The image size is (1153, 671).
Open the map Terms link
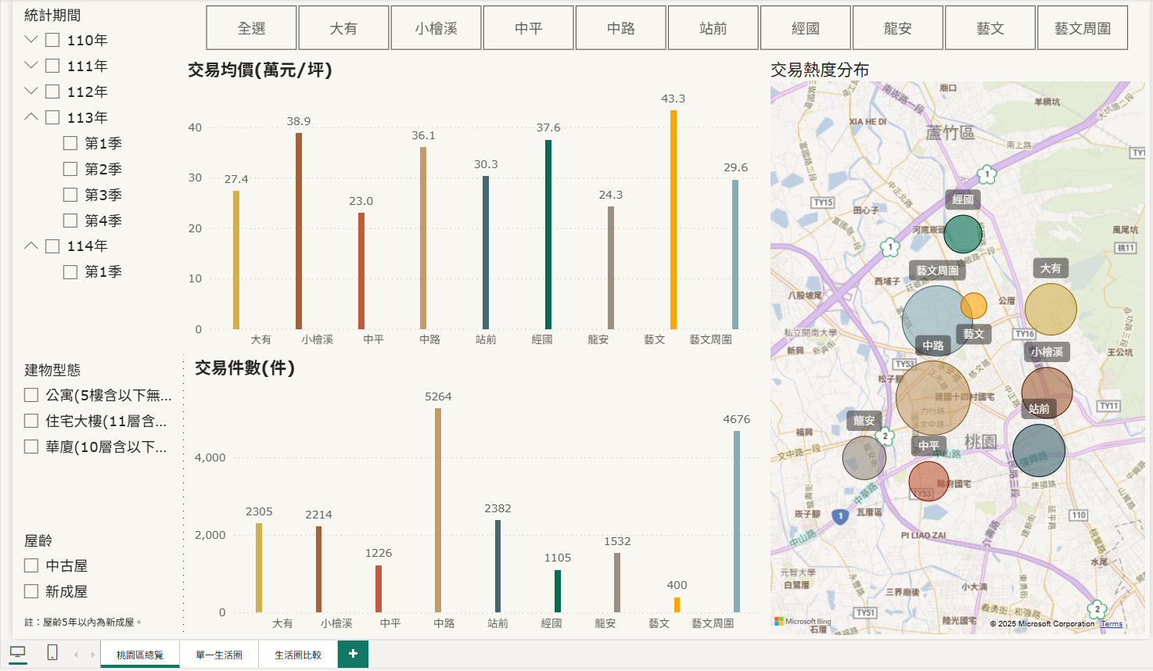[x=1111, y=624]
